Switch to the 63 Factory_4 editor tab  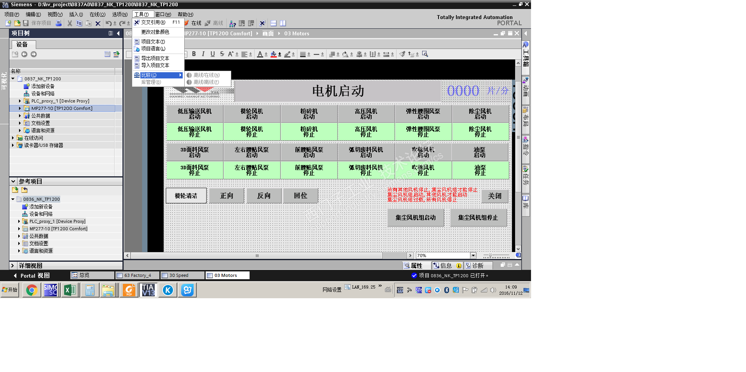pos(137,275)
